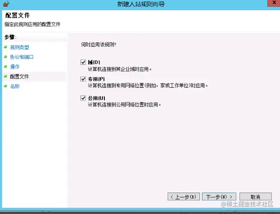The image size is (280, 214).
Task: Cancel the wizard with 取消
Action: 256,196
